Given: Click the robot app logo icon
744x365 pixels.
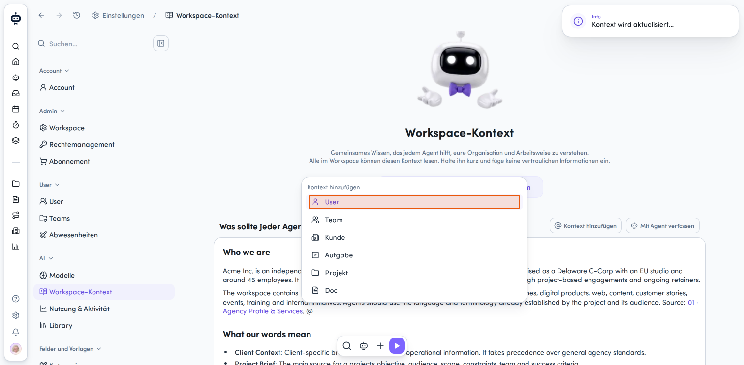Looking at the screenshot, I should point(16,18).
